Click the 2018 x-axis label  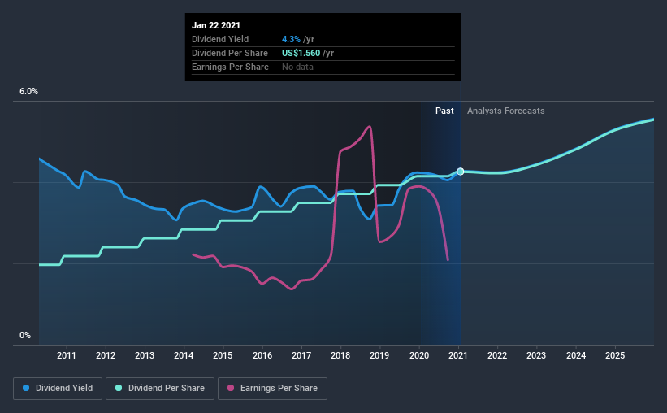pyautogui.click(x=340, y=355)
